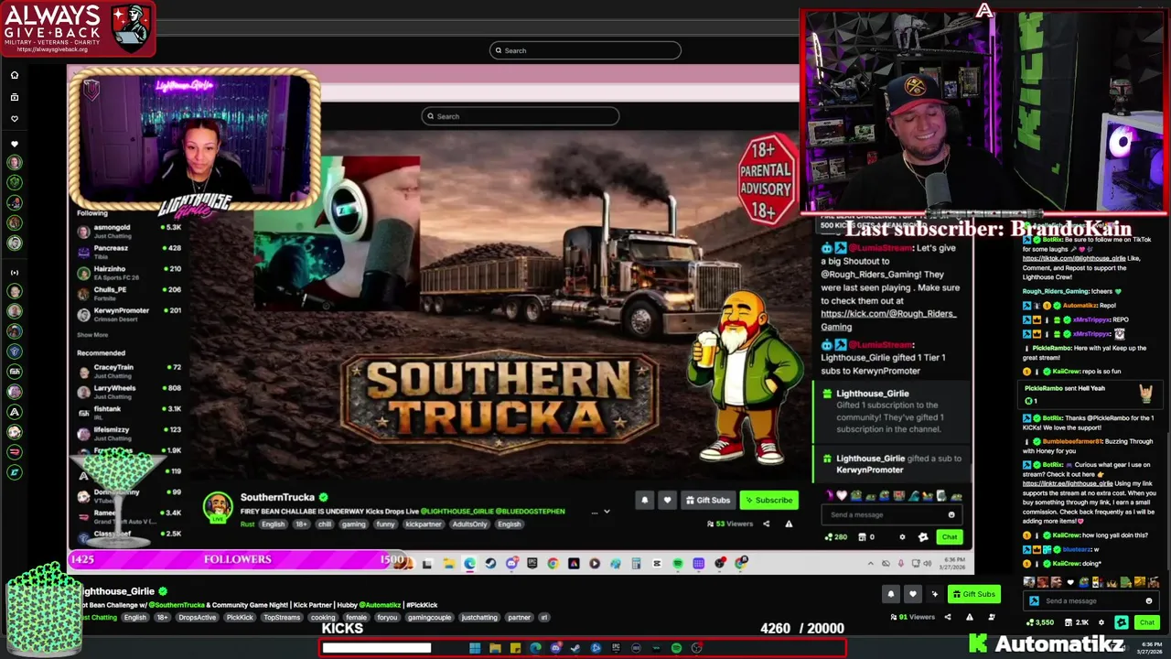1171x659 pixels.
Task: Select LarryWheels in Recommended list
Action: [x=130, y=392]
